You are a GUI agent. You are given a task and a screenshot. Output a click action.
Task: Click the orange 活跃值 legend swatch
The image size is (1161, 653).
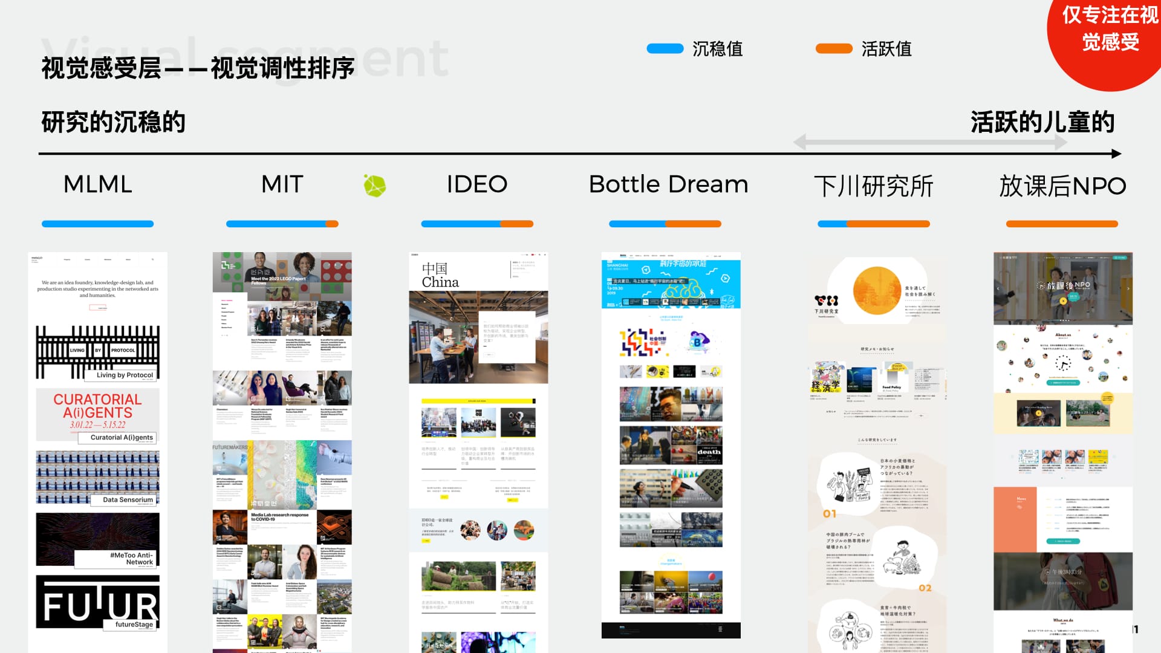(x=834, y=49)
